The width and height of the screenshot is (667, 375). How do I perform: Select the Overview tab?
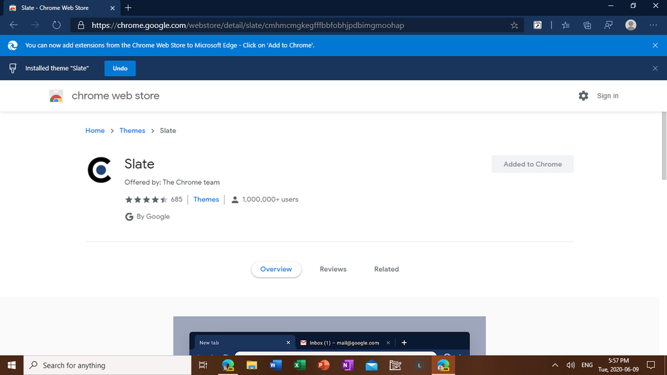tap(276, 269)
